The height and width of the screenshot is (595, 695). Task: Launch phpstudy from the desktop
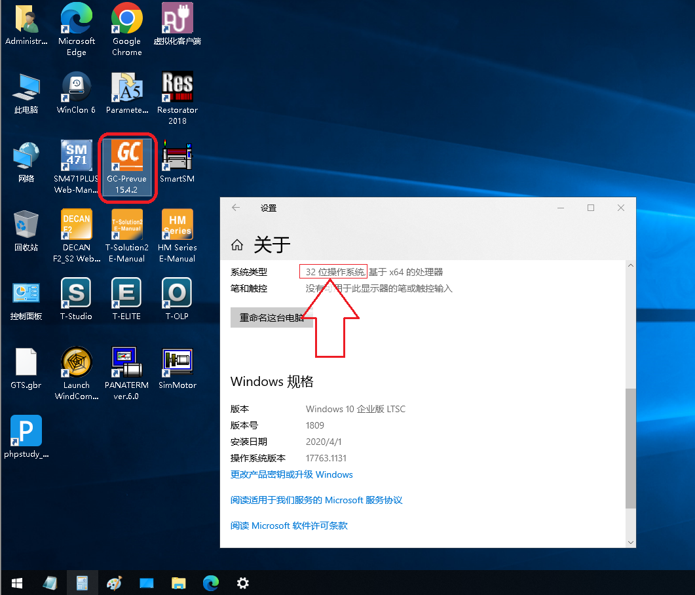click(x=26, y=430)
